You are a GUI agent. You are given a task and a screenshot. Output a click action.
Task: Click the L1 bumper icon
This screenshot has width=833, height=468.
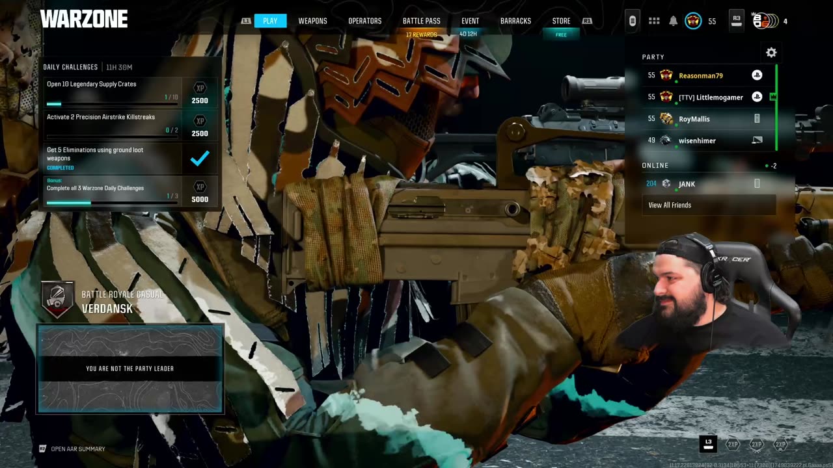click(246, 21)
